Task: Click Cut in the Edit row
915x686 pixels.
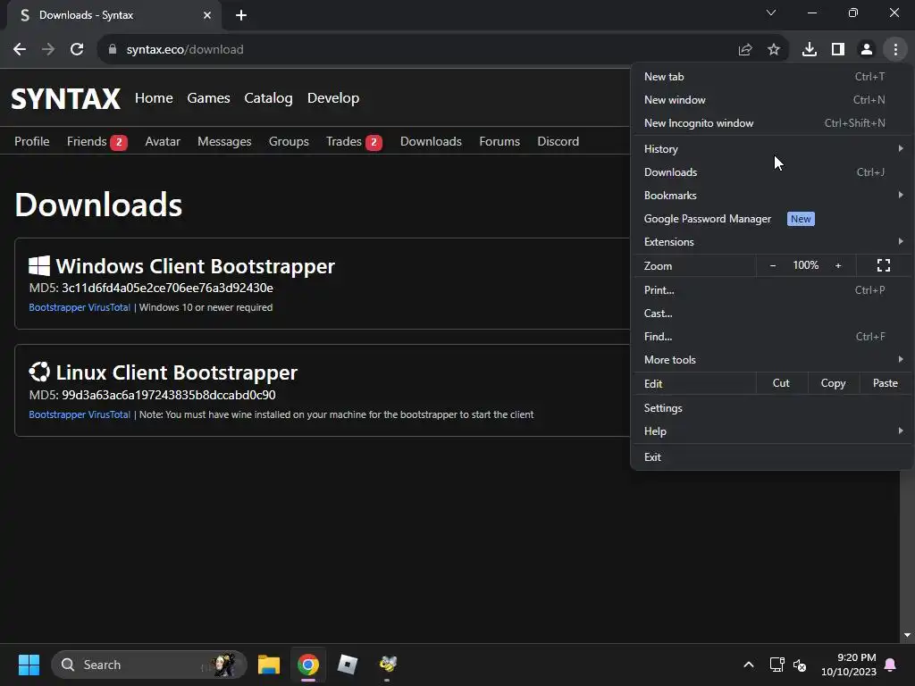Action: click(x=781, y=383)
